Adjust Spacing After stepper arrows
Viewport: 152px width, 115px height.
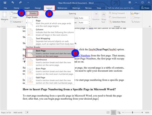(x=89, y=22)
